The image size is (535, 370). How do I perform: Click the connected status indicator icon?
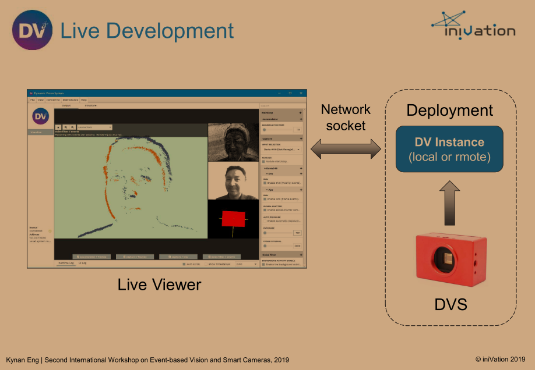coord(50,231)
